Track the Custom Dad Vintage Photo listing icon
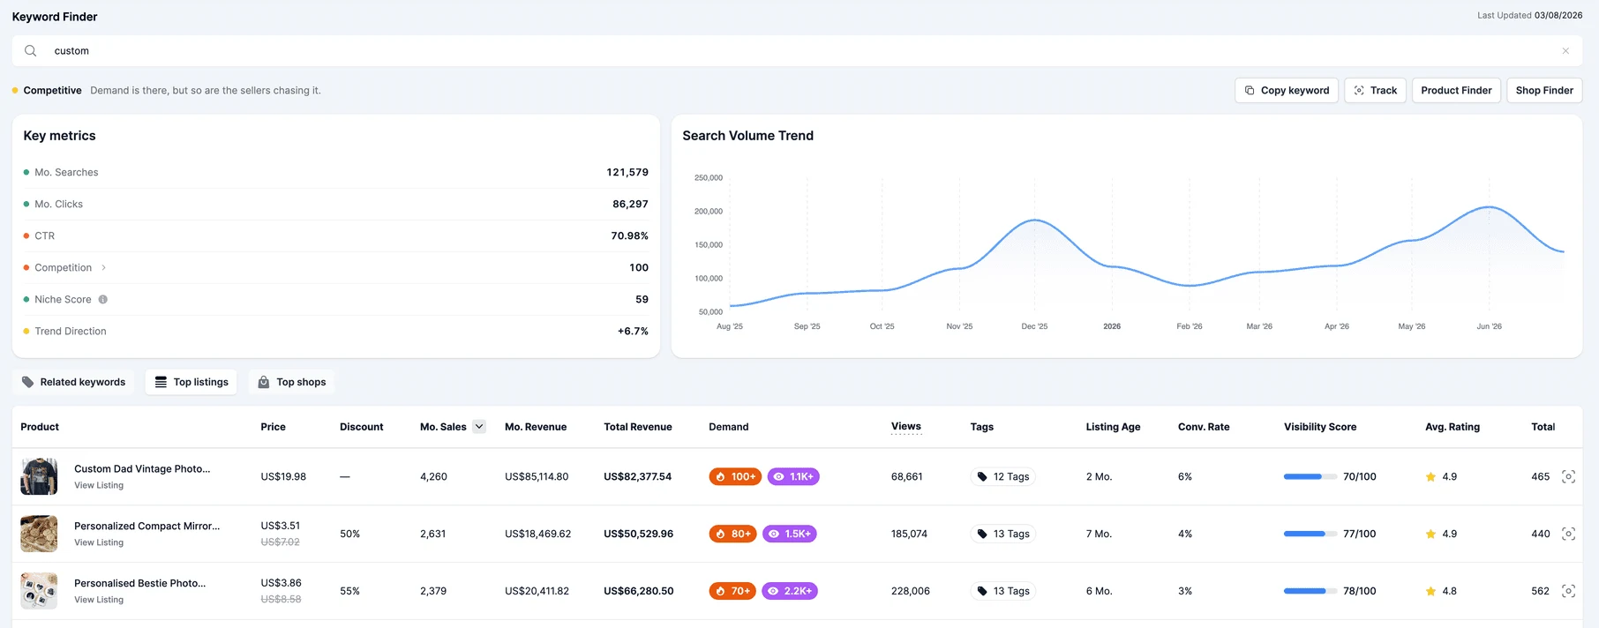This screenshot has height=628, width=1599. [x=1568, y=476]
